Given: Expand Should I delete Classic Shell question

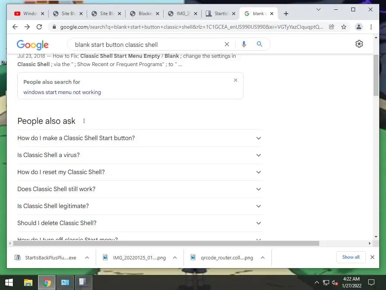Looking at the screenshot, I should [140, 223].
